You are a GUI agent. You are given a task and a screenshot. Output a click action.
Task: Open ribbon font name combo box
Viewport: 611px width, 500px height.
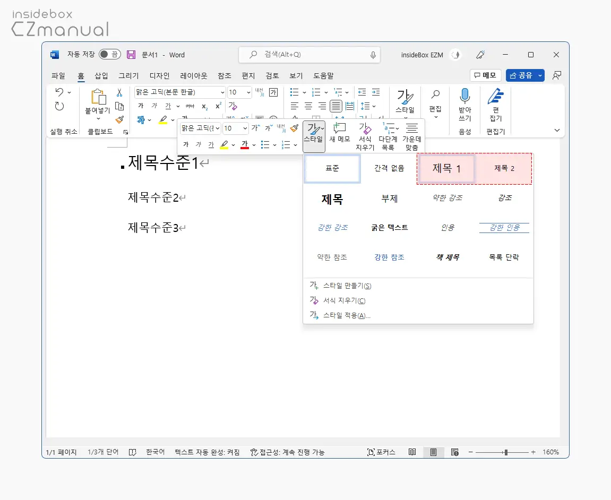click(180, 92)
